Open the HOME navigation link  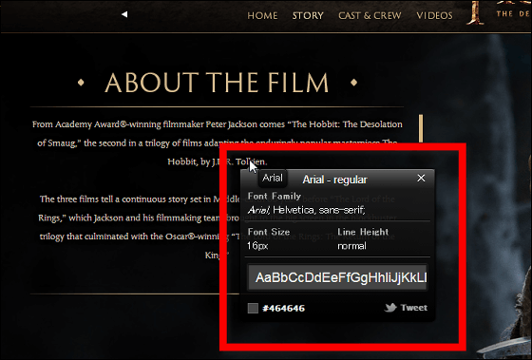click(x=262, y=15)
